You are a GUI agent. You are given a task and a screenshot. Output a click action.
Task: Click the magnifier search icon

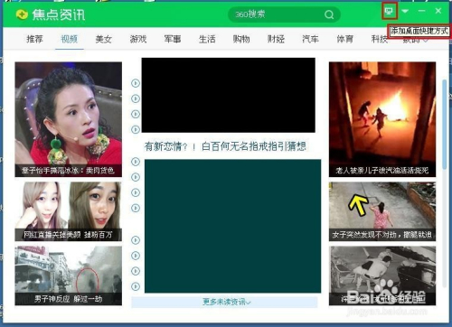(x=329, y=14)
